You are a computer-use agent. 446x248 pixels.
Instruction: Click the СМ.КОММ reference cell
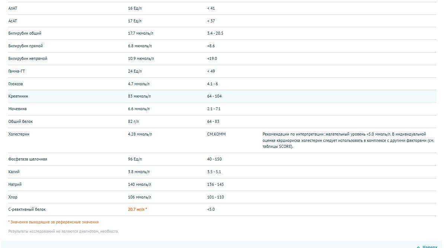[x=216, y=134]
